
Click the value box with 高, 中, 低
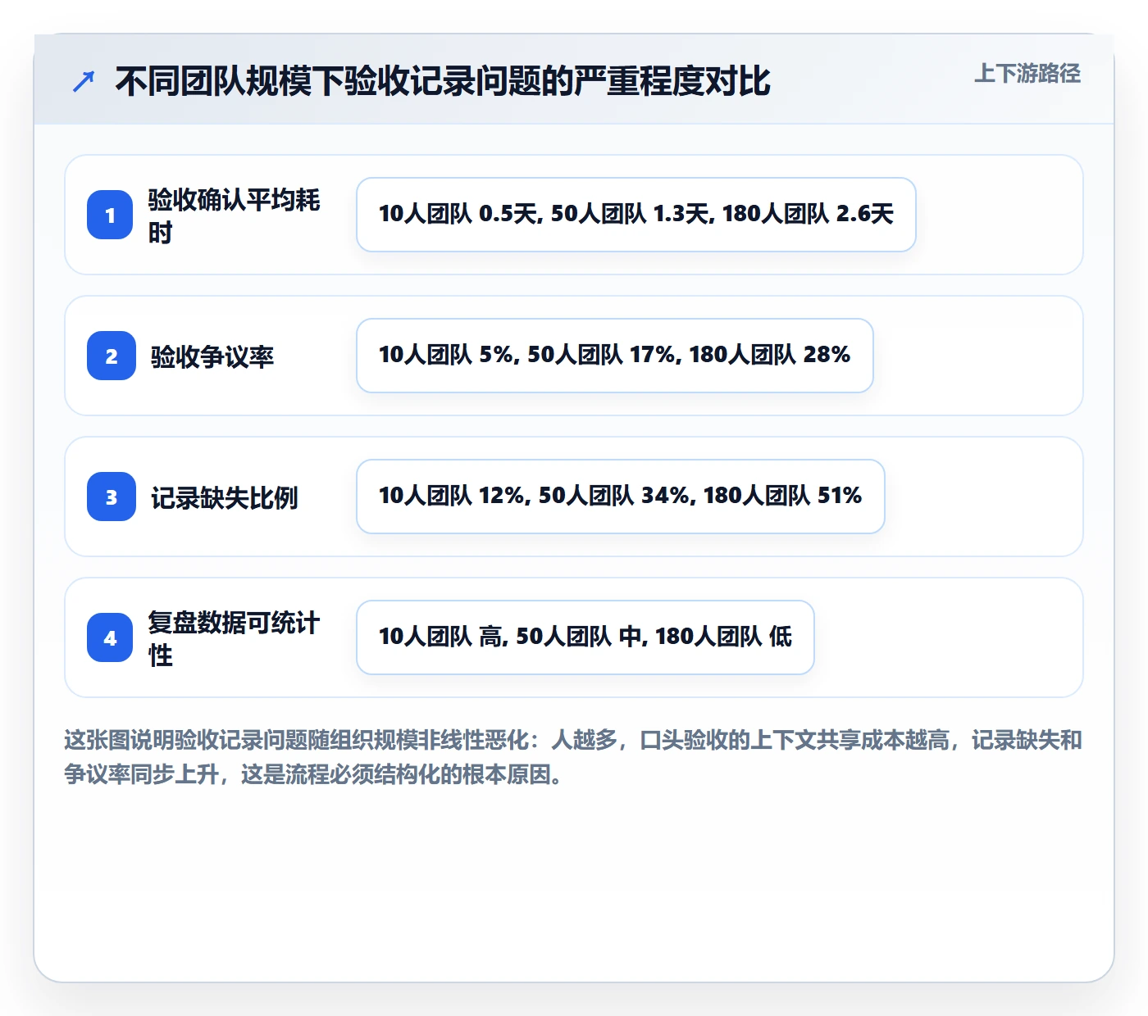click(x=585, y=637)
